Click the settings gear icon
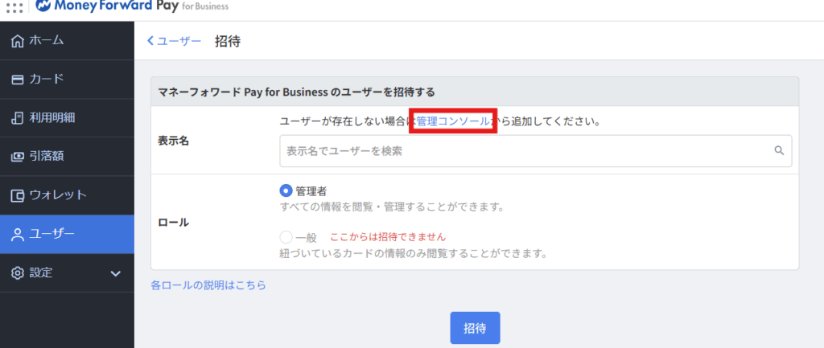 17,272
